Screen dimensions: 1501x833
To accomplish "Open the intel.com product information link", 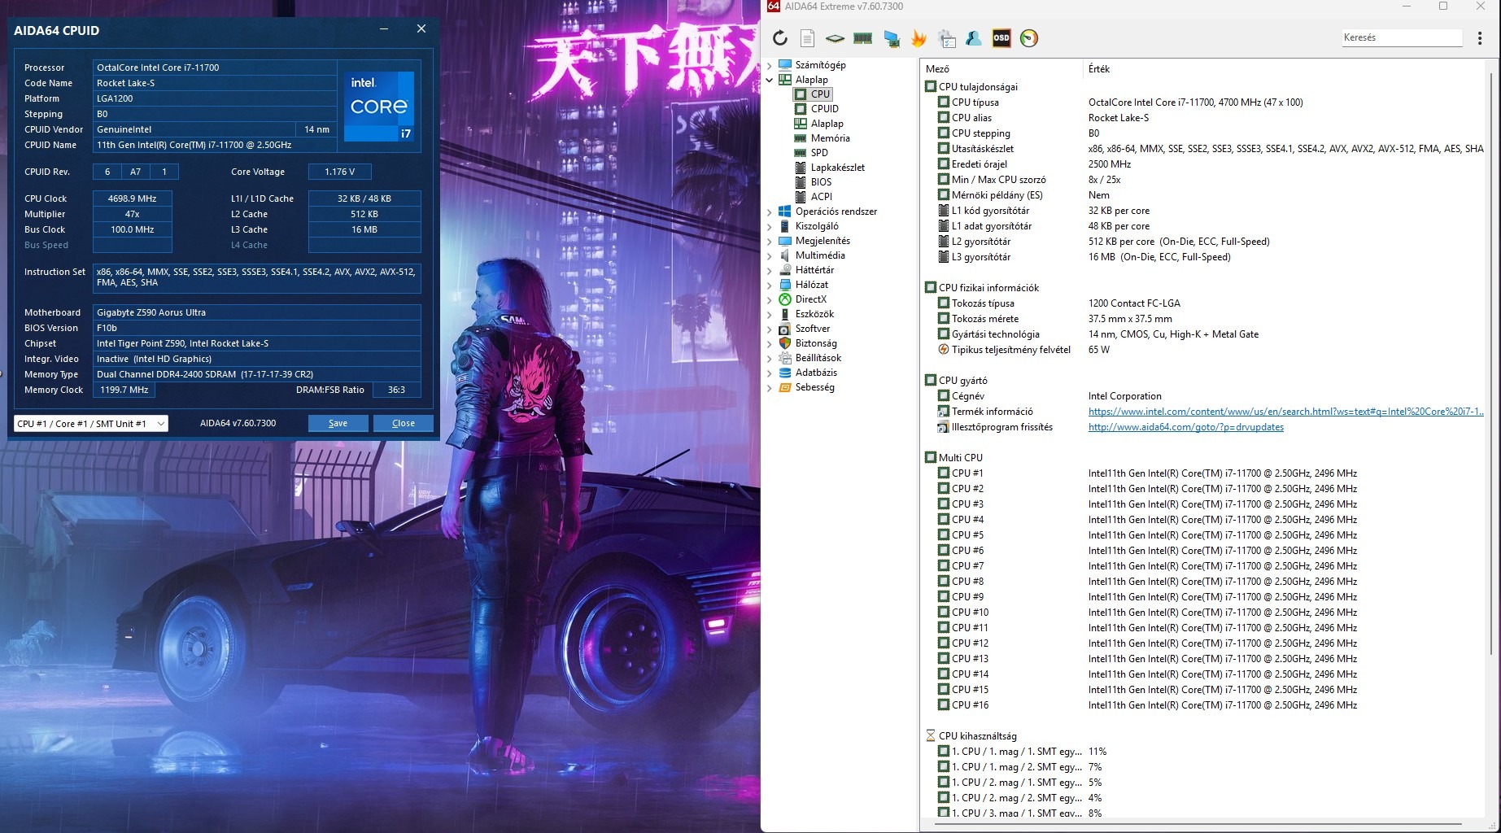I will point(1286,412).
